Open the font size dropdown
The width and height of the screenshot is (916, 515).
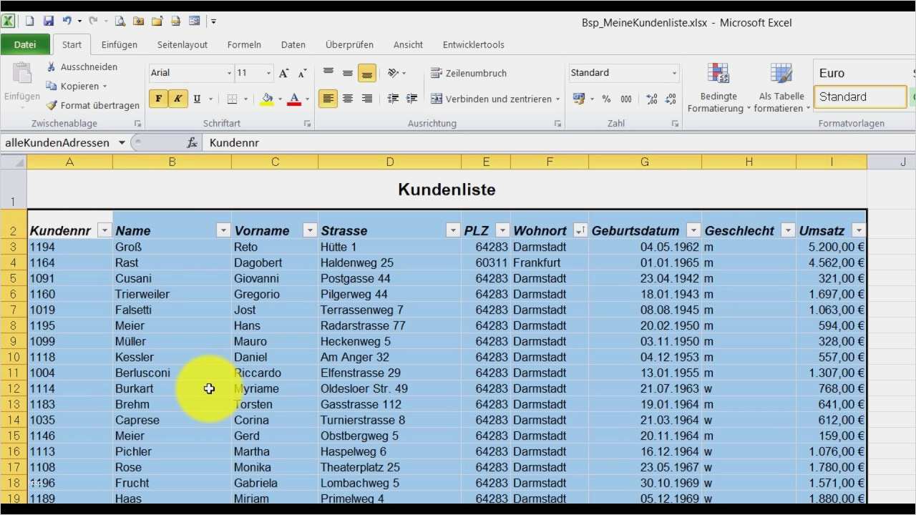[268, 73]
